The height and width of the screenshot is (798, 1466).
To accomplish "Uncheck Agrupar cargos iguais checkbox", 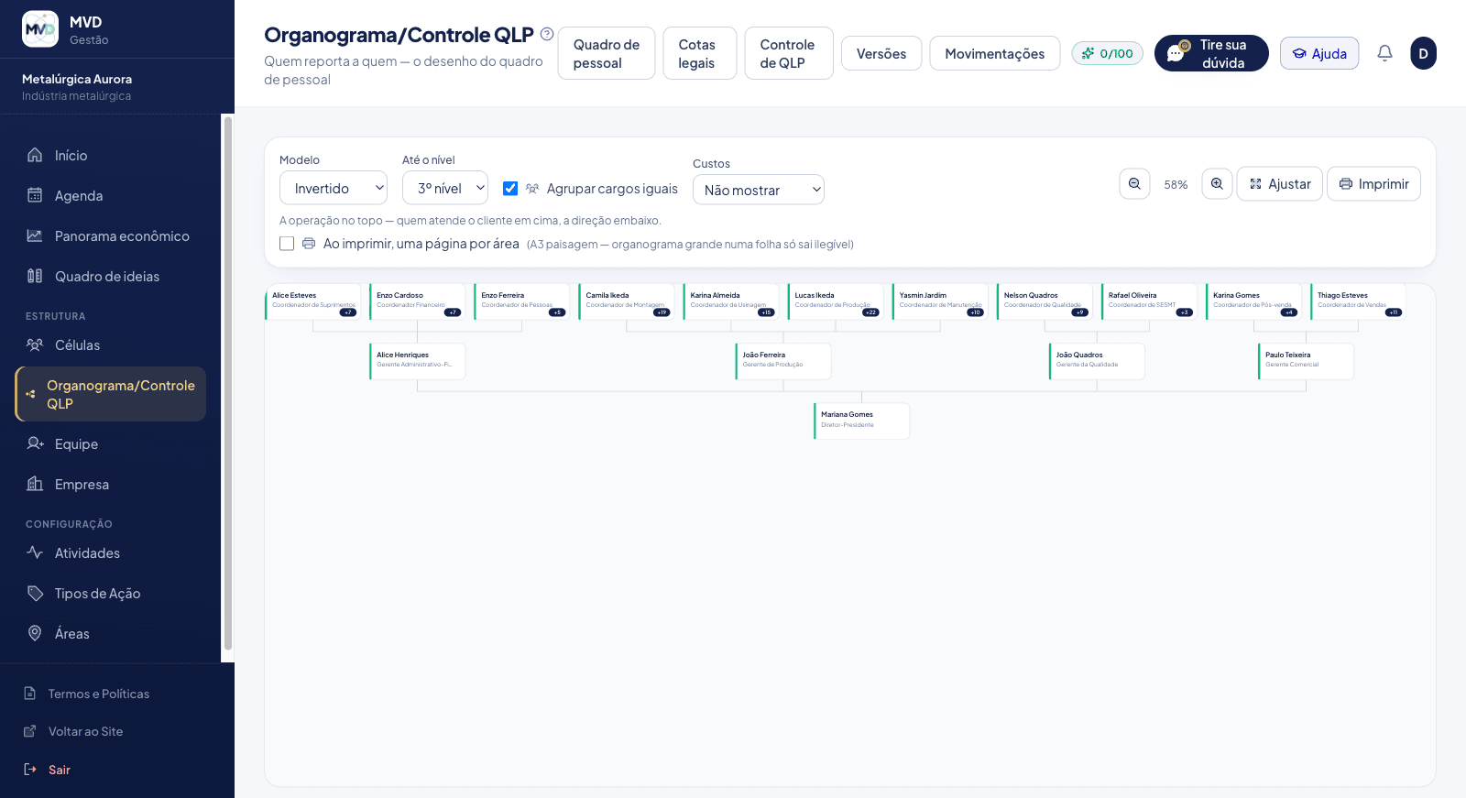I will 510,189.
